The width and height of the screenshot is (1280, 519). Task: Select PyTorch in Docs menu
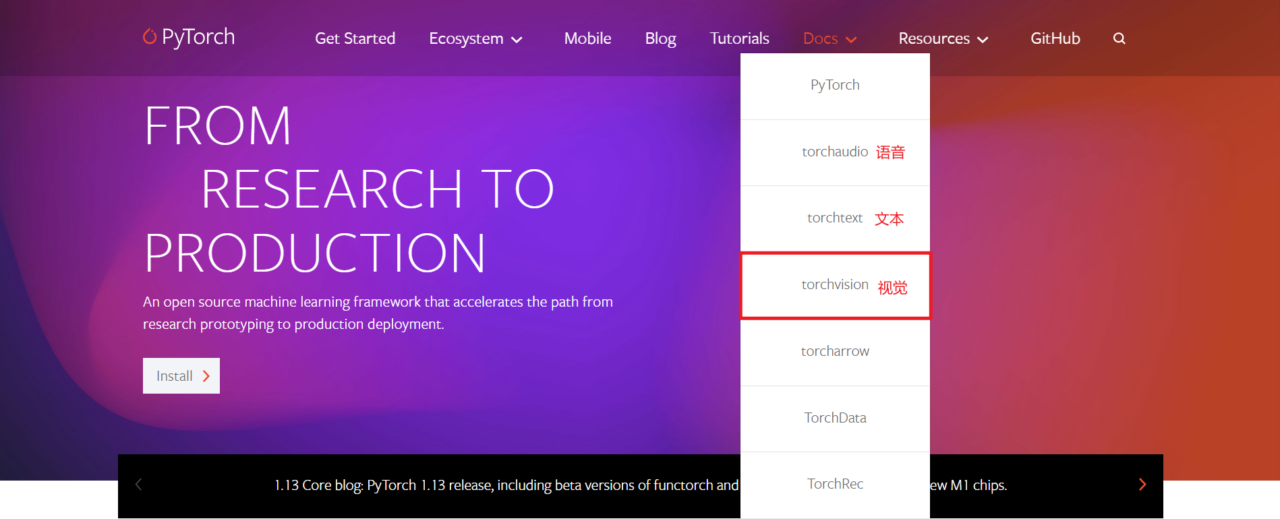pyautogui.click(x=835, y=85)
